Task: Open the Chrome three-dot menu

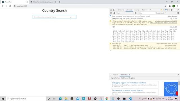Action: tap(177, 6)
